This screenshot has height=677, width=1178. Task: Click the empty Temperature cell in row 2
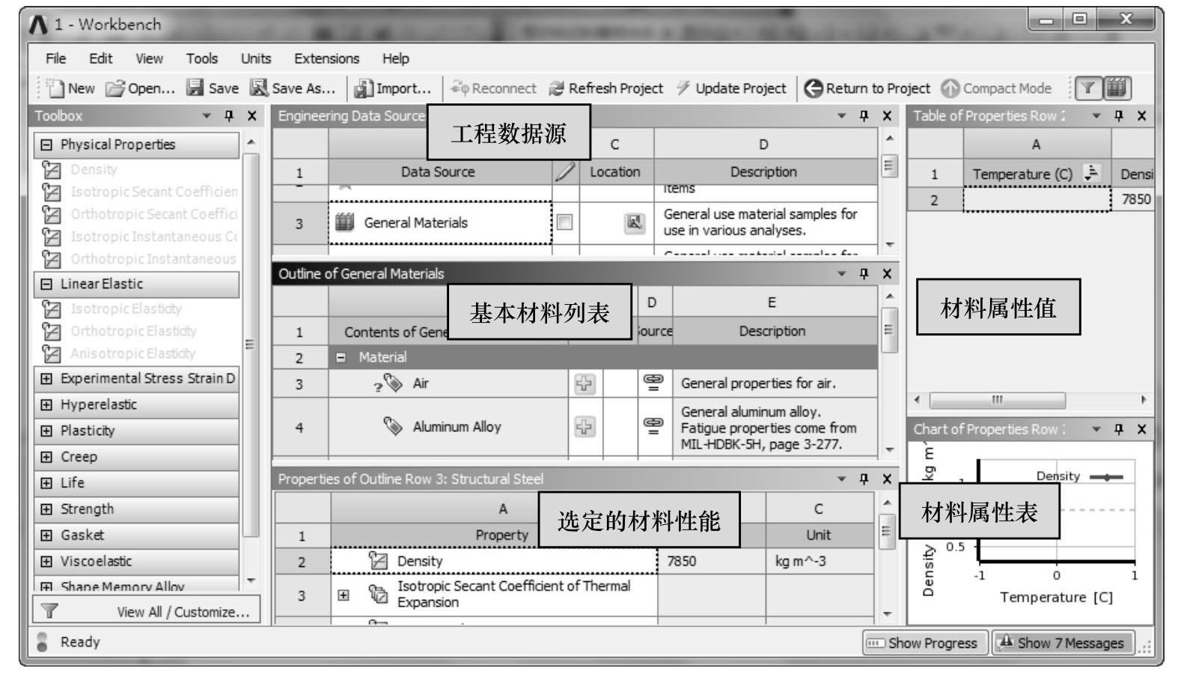[1037, 199]
